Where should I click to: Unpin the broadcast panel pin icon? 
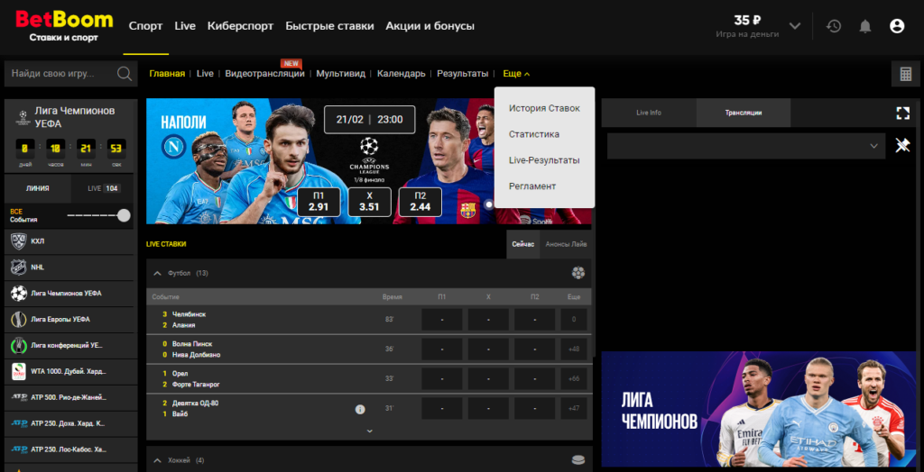click(902, 145)
